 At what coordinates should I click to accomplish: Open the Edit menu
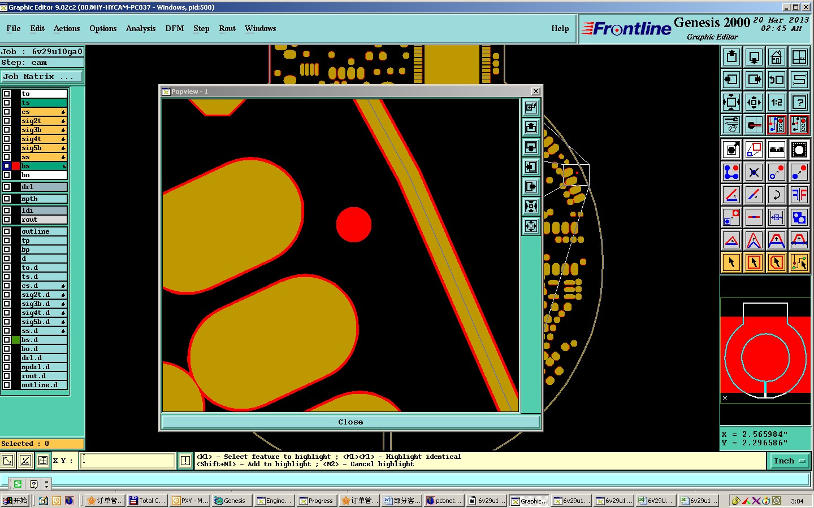(37, 29)
